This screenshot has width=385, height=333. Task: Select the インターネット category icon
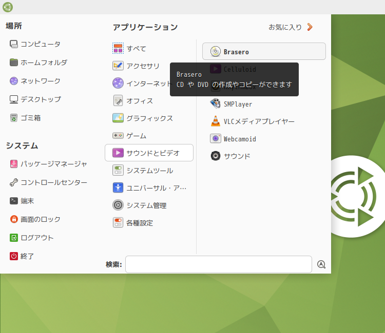click(x=118, y=83)
